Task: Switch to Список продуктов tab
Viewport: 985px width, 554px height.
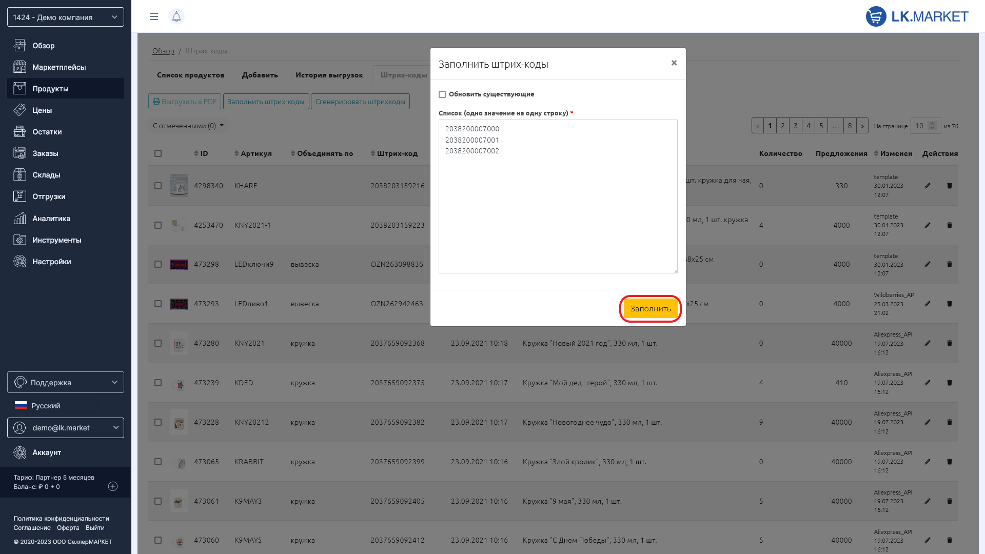Action: 190,75
